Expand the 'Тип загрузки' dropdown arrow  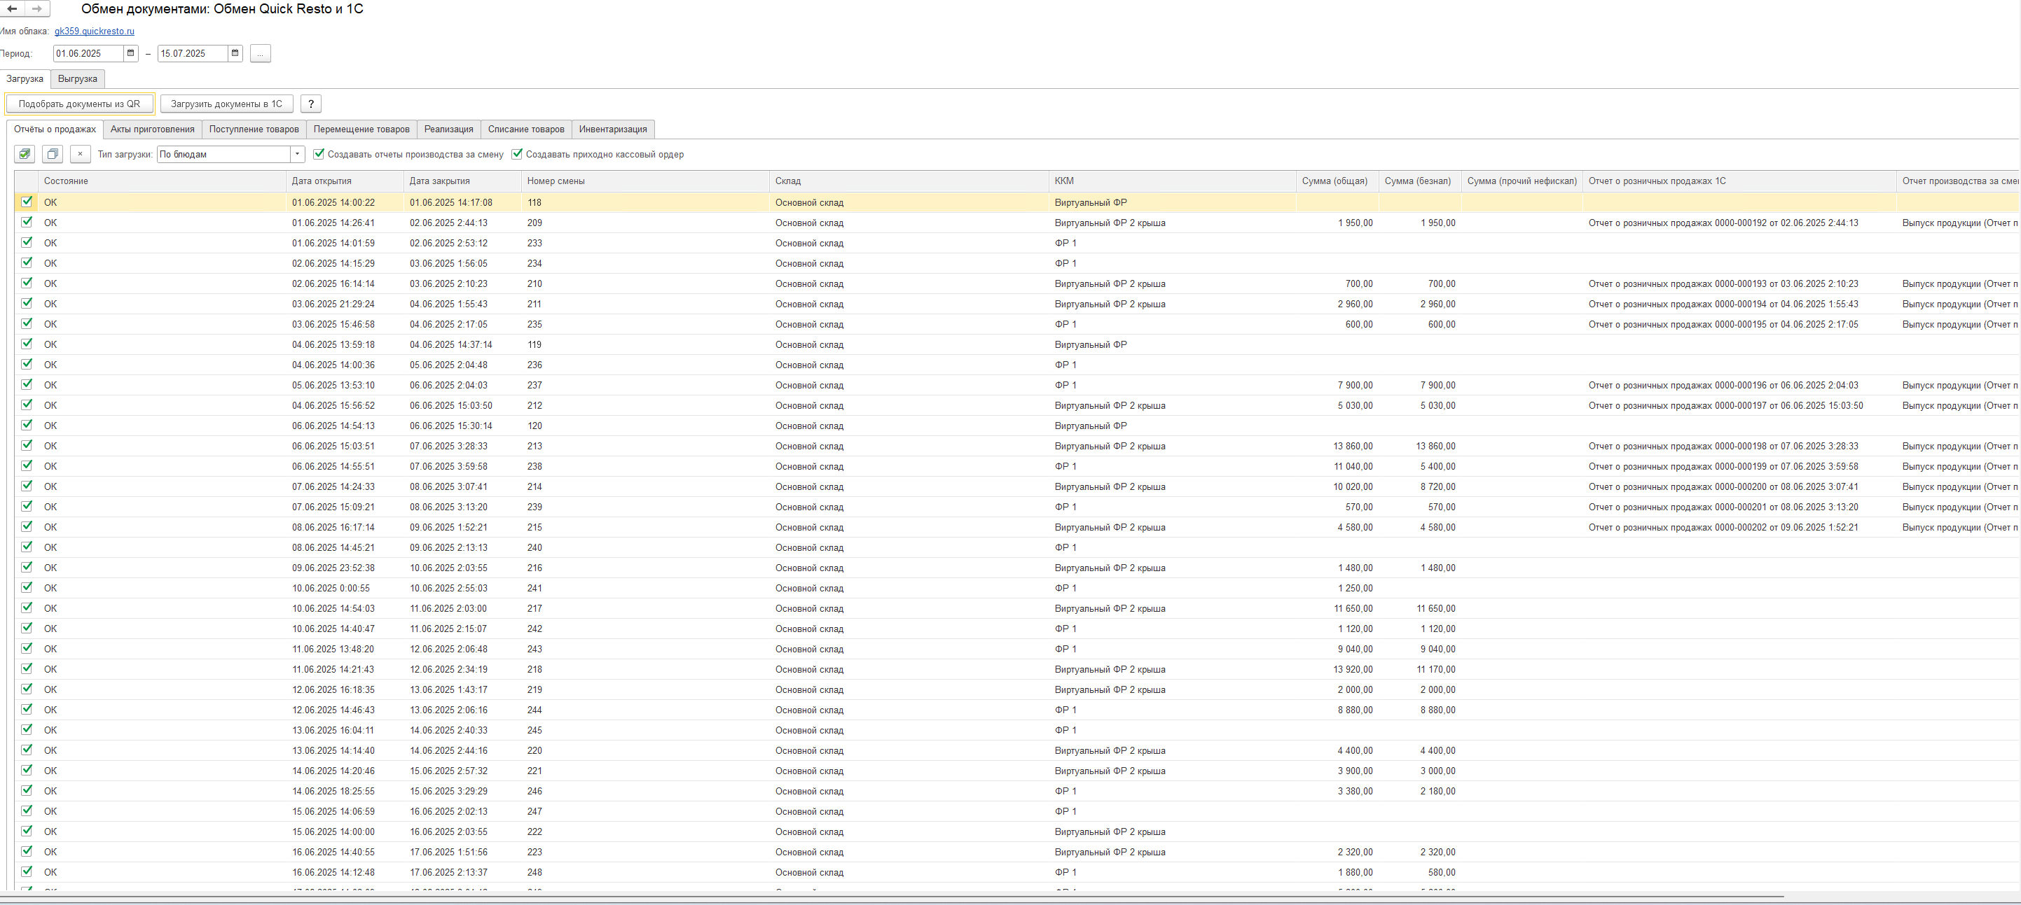click(297, 155)
